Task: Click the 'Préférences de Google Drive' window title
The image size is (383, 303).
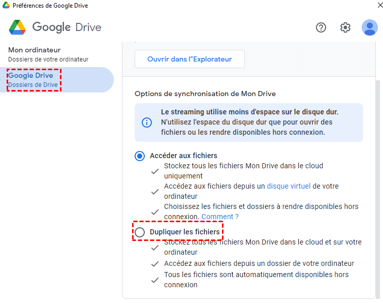Action: point(50,6)
